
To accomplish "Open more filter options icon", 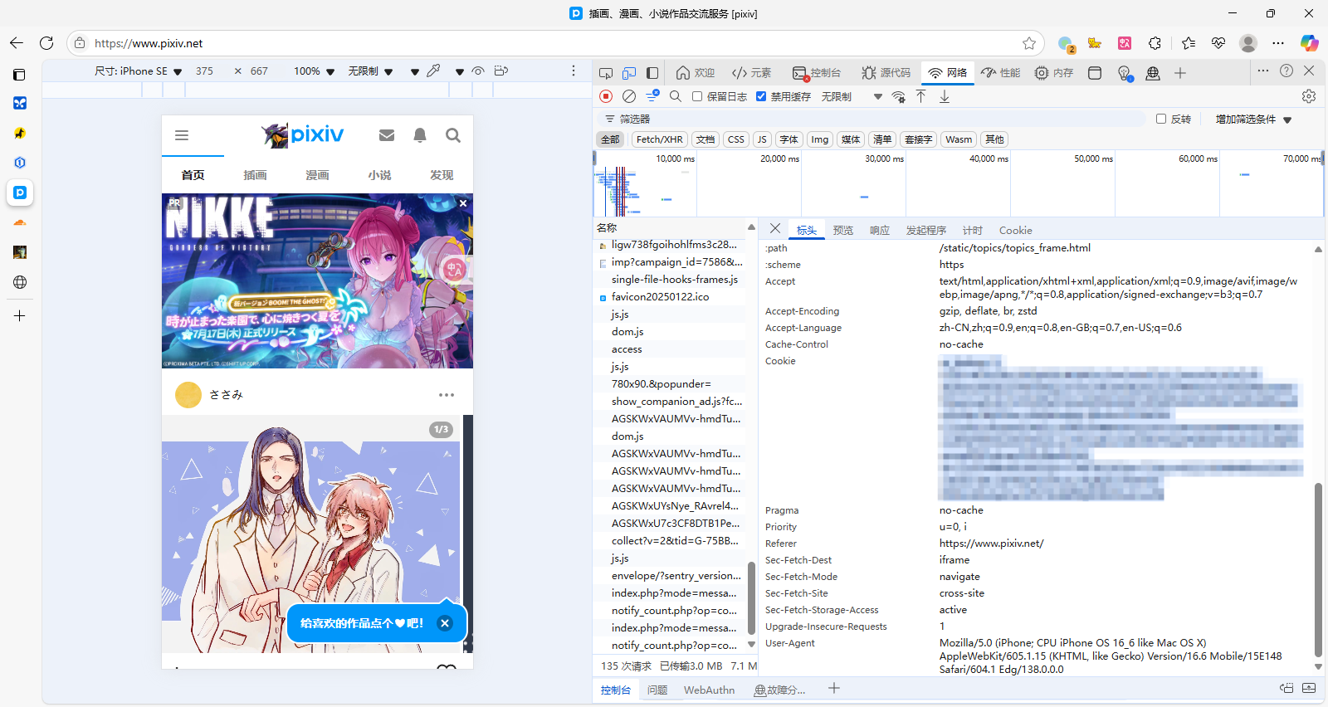I will click(x=652, y=96).
